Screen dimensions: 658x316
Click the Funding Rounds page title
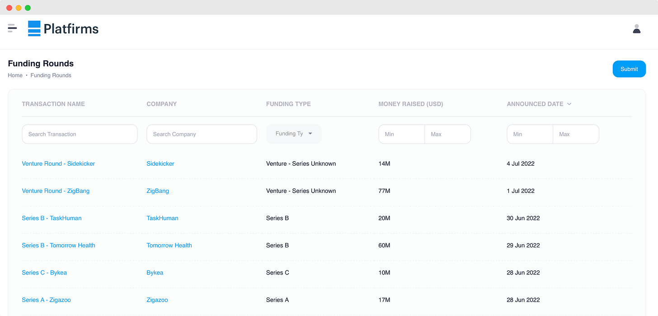tap(41, 64)
